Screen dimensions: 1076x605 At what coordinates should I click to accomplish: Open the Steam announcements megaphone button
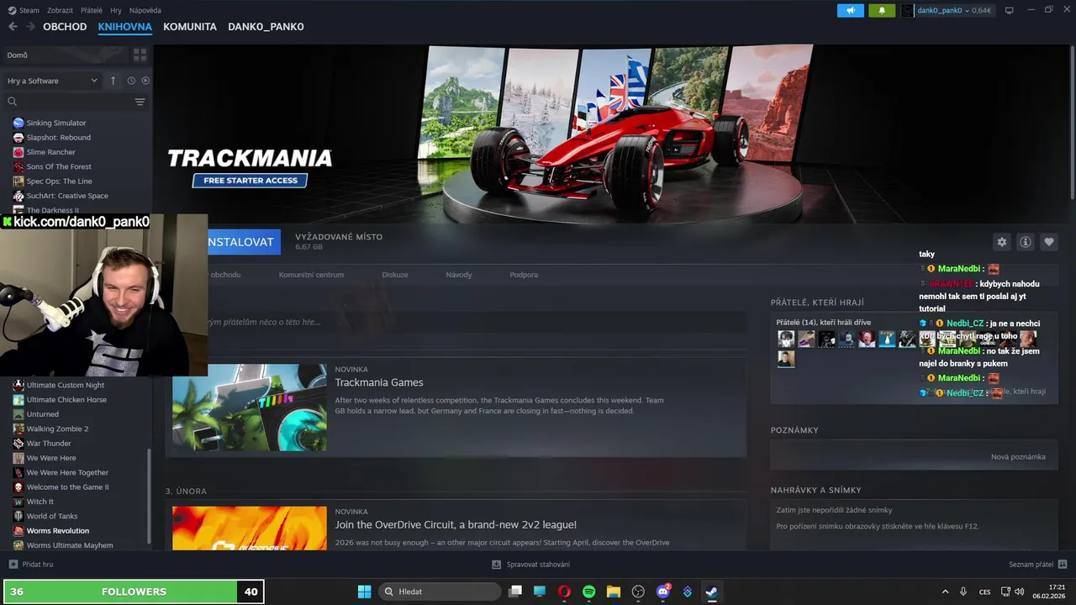851,11
